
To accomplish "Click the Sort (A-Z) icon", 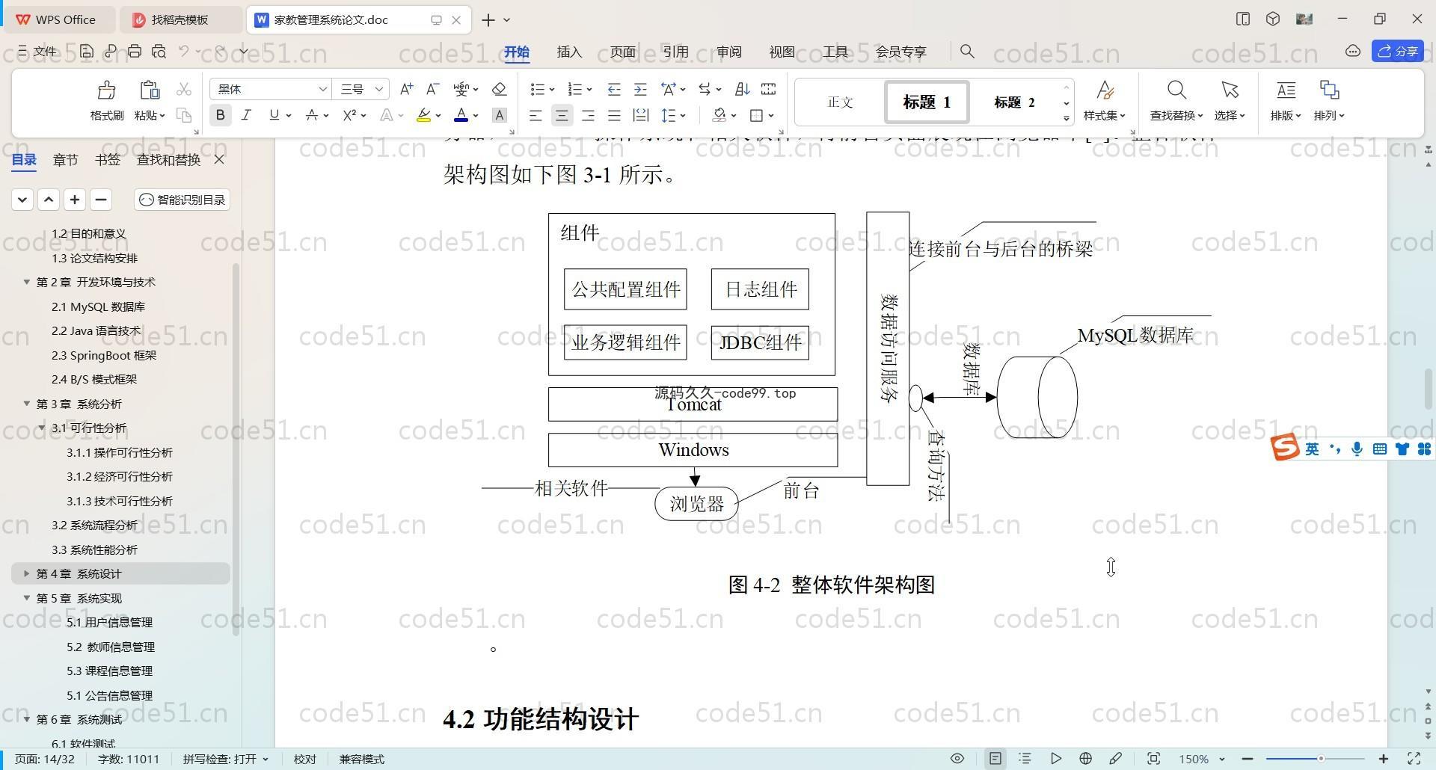I will (x=742, y=89).
